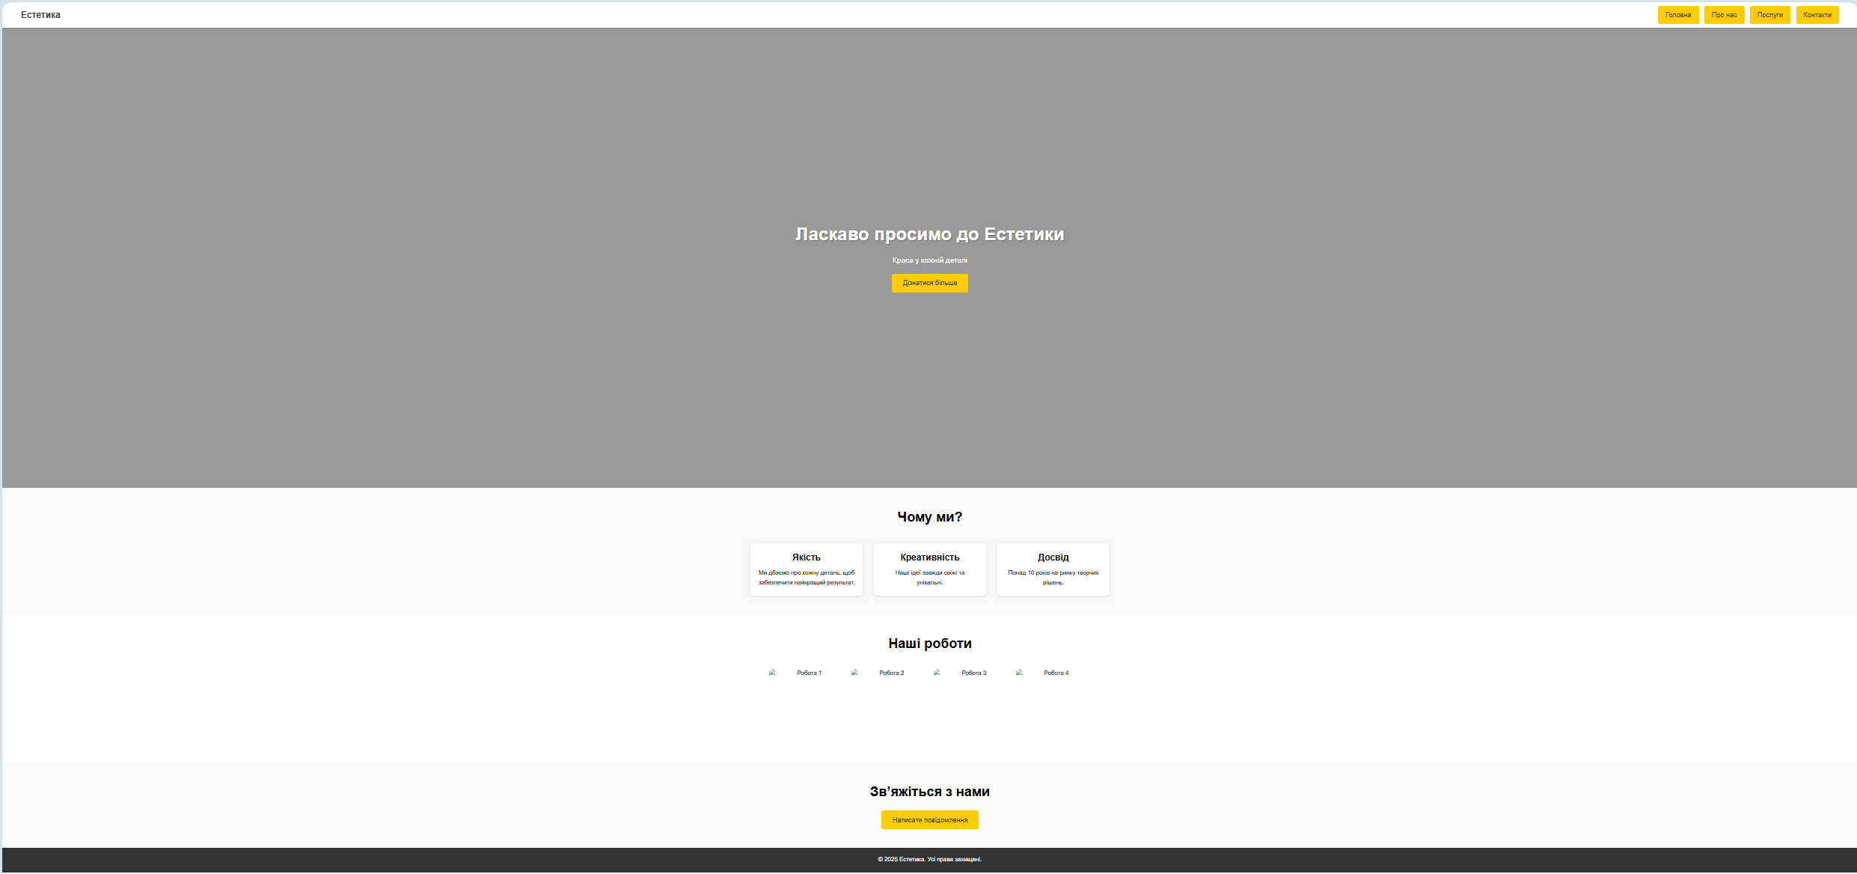This screenshot has height=874, width=1857.
Task: Click the Зв'яжіться з нами heading
Action: point(929,792)
